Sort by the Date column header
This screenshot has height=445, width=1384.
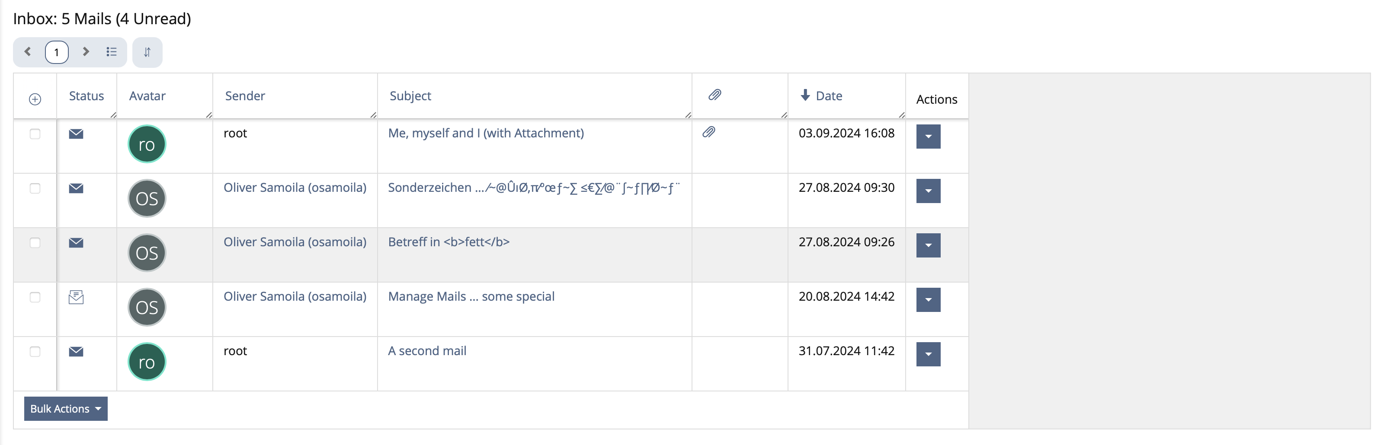pyautogui.click(x=829, y=96)
